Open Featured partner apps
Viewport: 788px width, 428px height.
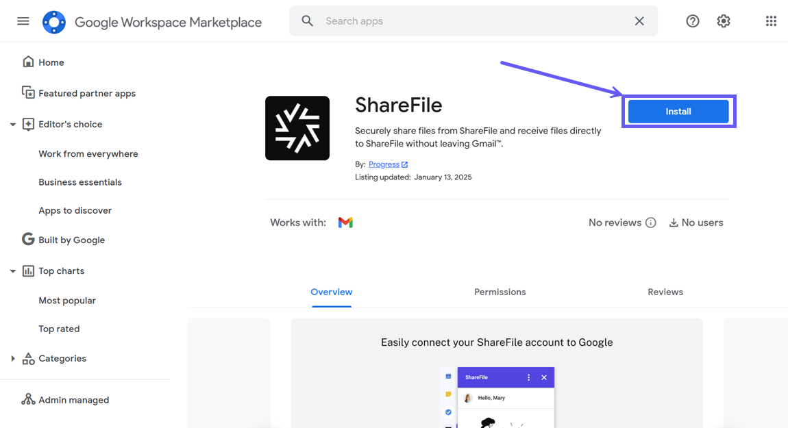tap(87, 93)
